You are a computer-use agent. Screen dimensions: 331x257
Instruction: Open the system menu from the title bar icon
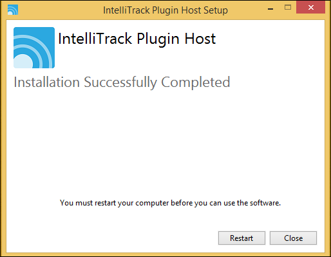tap(13, 10)
